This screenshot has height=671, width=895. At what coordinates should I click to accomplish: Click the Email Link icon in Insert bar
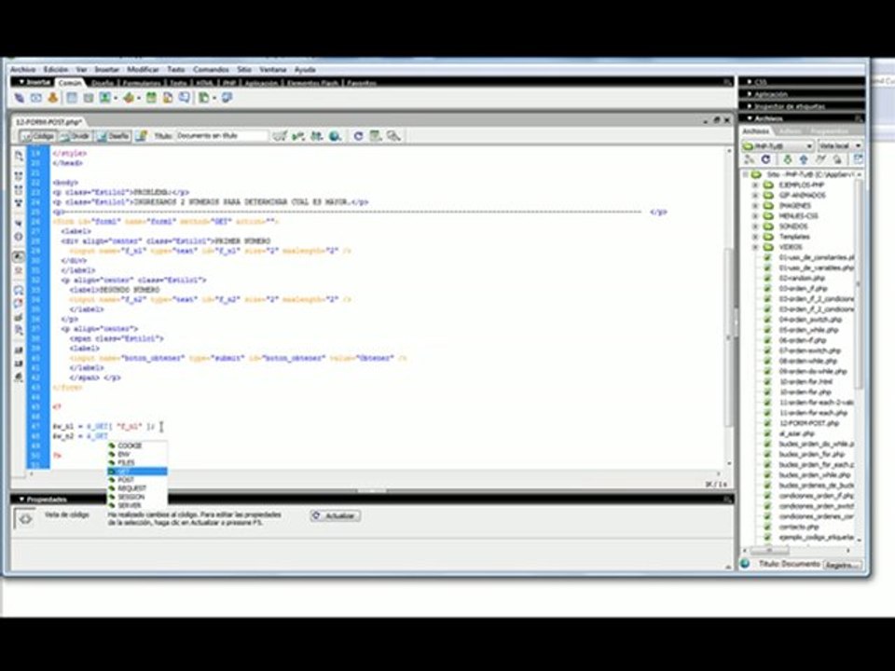pos(36,98)
